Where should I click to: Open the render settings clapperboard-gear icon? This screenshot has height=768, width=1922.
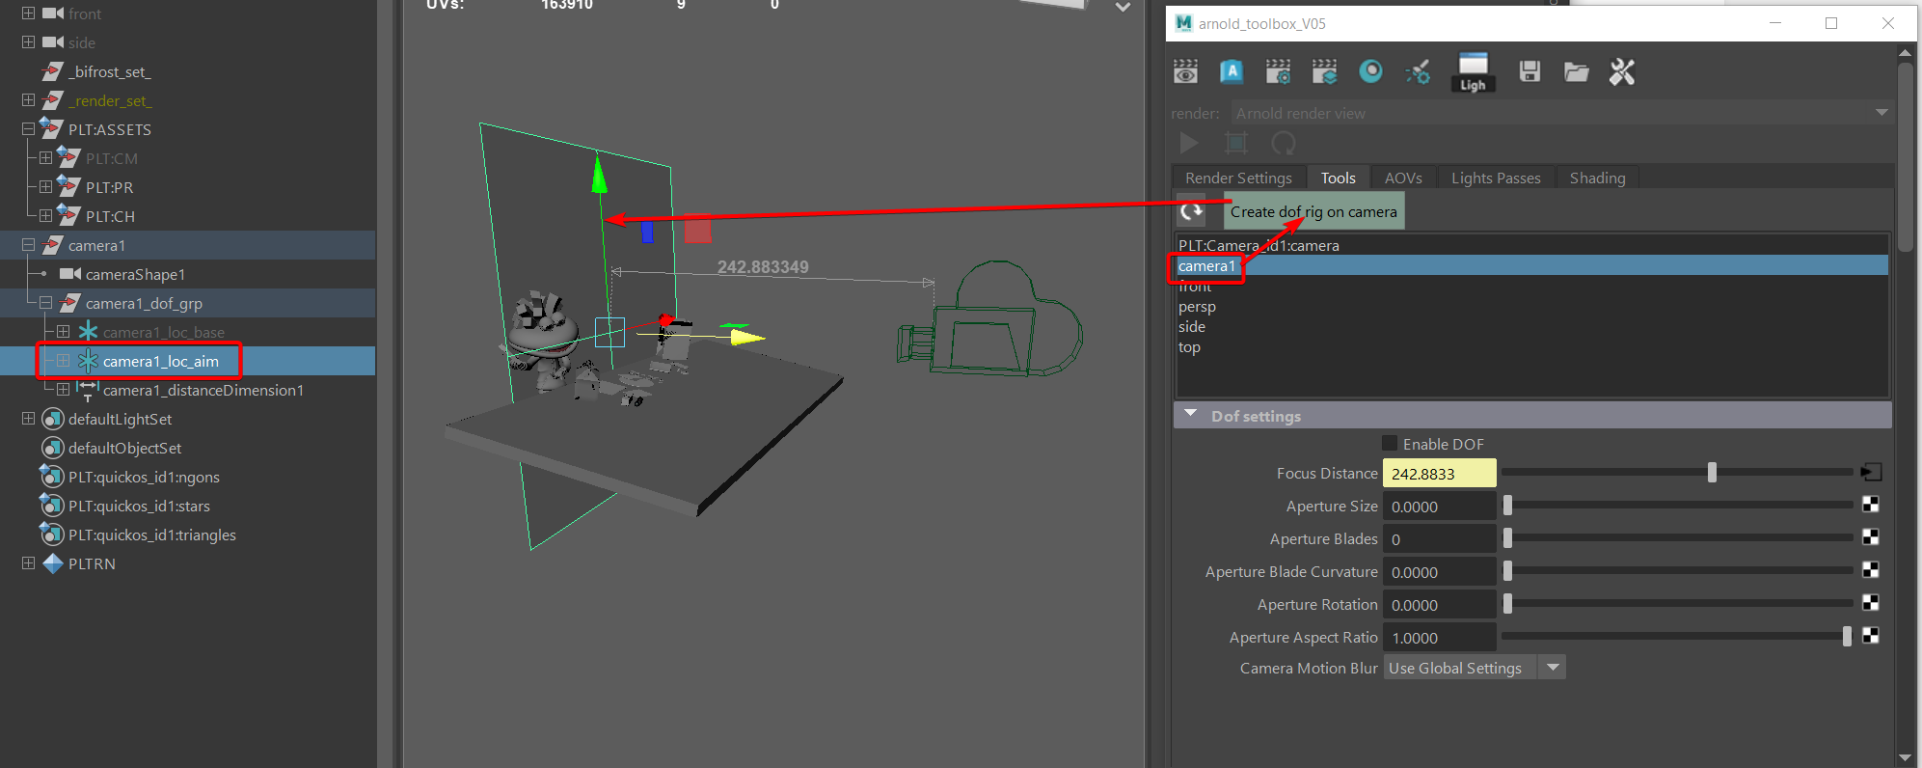tap(1278, 71)
